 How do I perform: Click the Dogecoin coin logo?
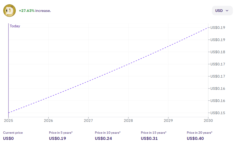click(x=10, y=11)
